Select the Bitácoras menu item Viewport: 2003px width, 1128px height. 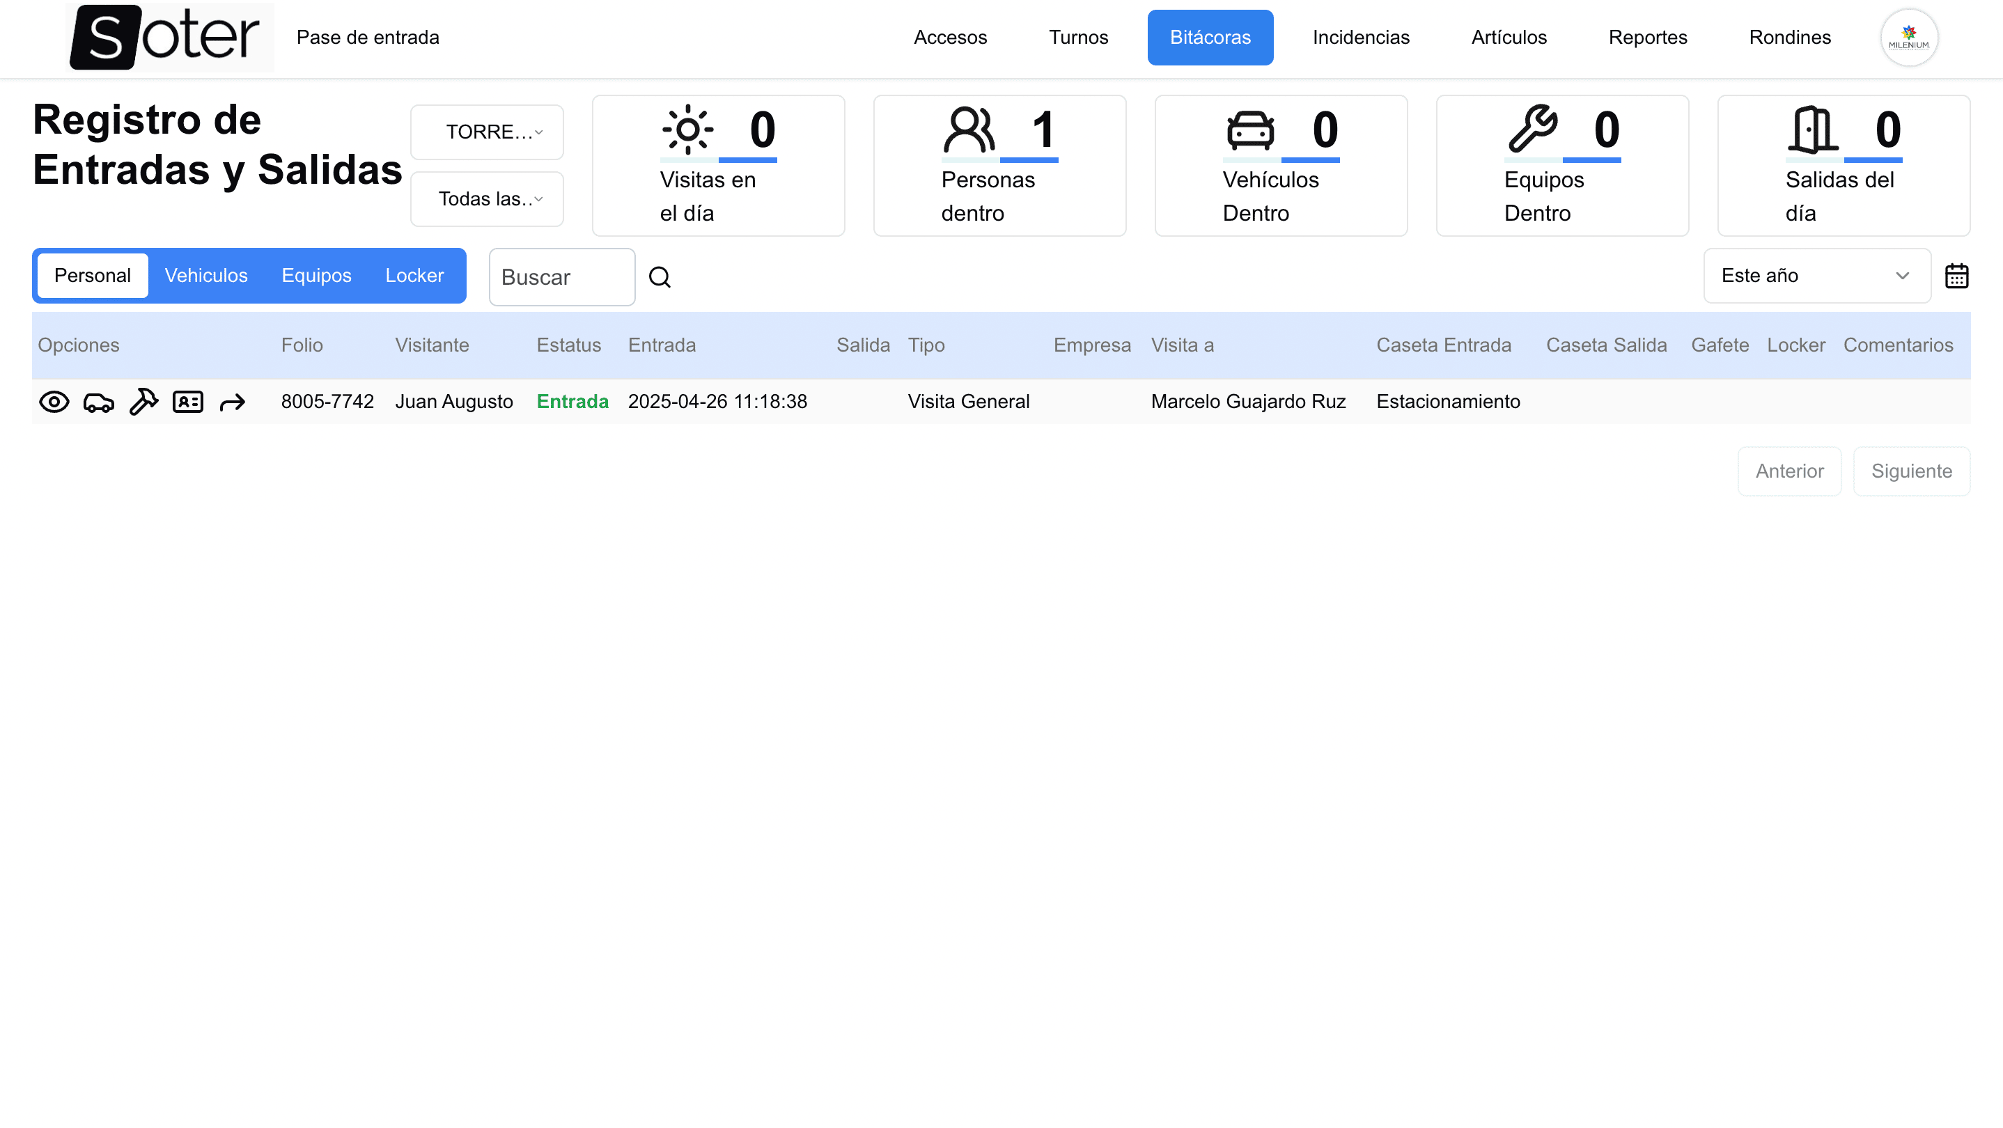point(1210,38)
